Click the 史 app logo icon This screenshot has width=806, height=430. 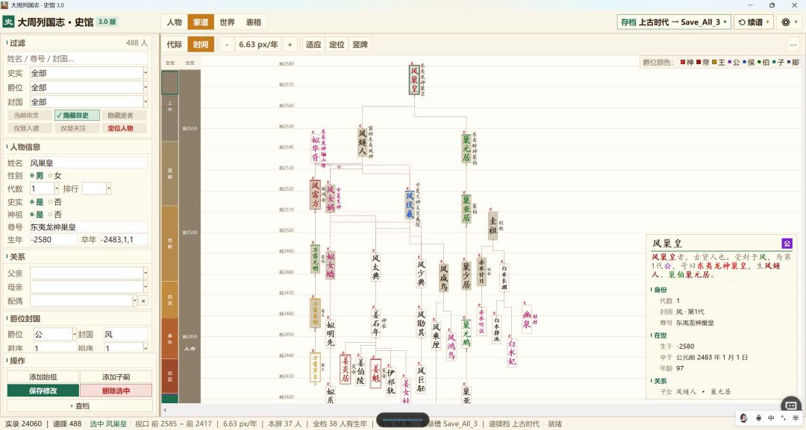coord(9,22)
